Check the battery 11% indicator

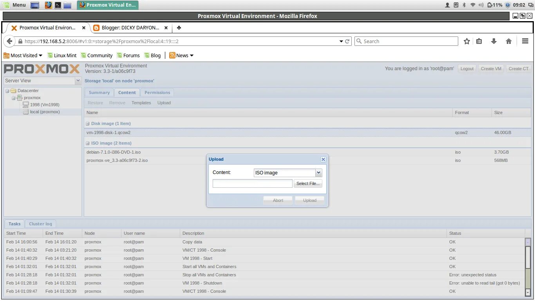tap(495, 5)
